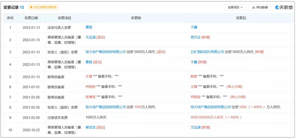Click the 高级管理人员备案 cell in row 10

(64, 130)
